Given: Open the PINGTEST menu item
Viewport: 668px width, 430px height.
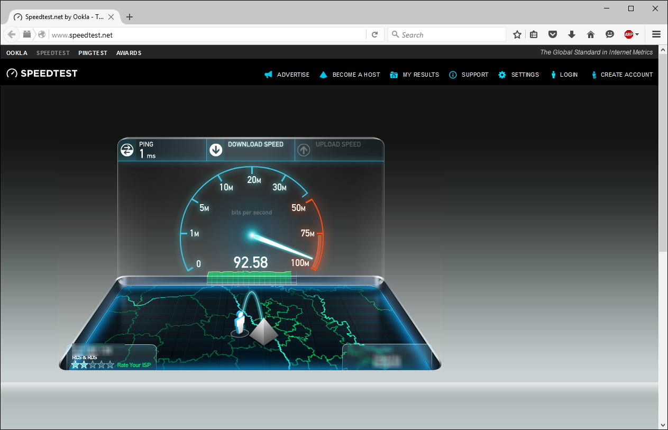Looking at the screenshot, I should (93, 53).
